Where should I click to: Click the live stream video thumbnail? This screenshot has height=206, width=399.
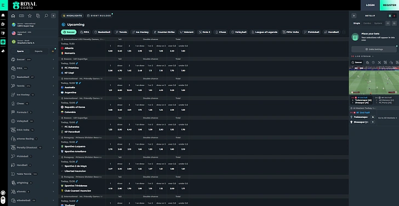pos(374,81)
